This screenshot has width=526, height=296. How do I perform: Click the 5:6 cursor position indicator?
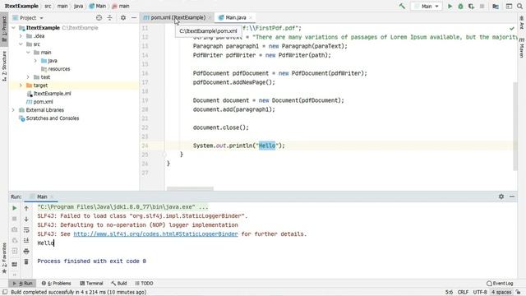449,293
